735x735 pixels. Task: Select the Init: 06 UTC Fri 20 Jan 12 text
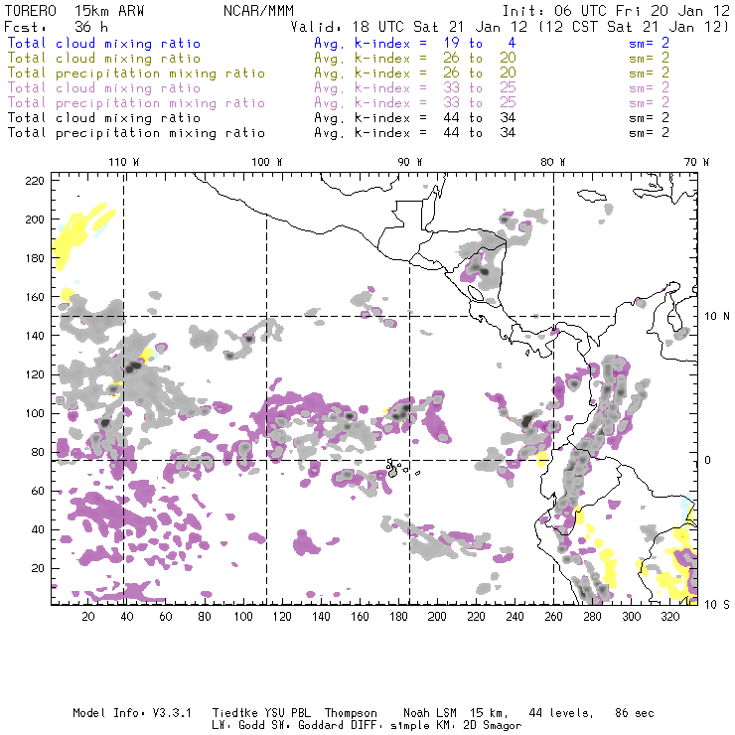[x=616, y=11]
